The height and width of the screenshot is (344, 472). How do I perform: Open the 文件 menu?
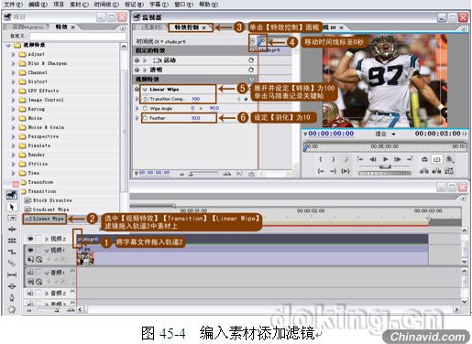[x=13, y=5]
